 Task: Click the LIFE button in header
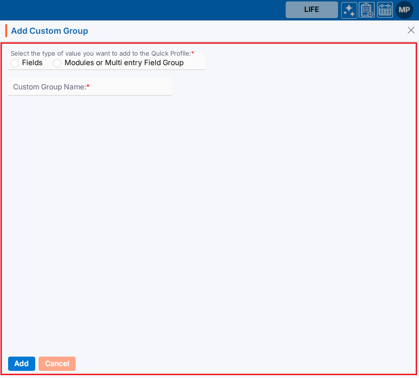tap(311, 10)
